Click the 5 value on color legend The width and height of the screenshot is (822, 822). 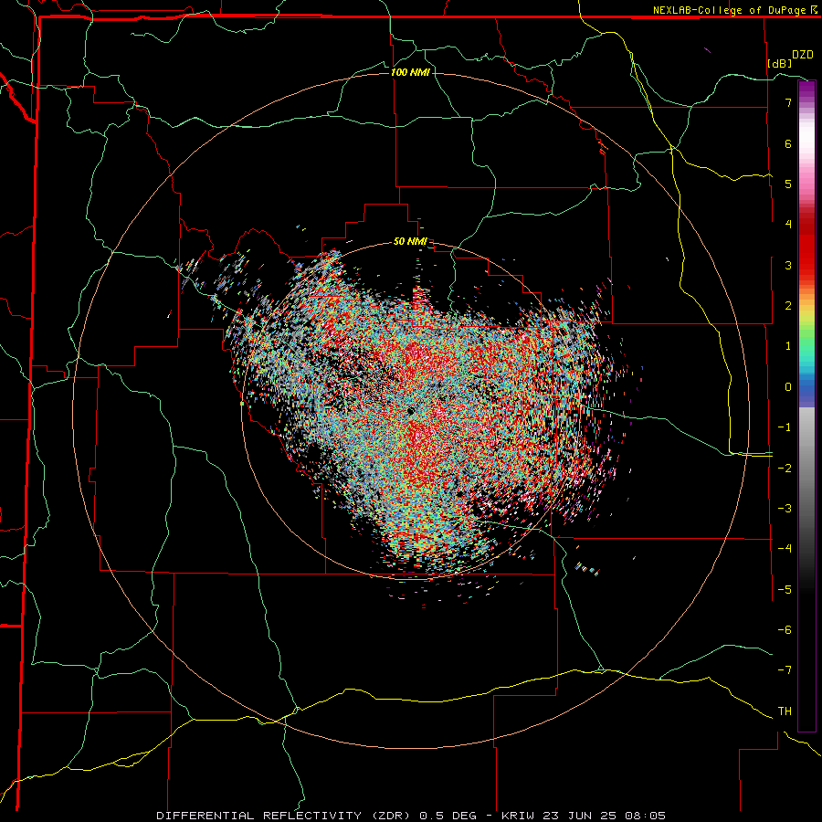coord(788,184)
